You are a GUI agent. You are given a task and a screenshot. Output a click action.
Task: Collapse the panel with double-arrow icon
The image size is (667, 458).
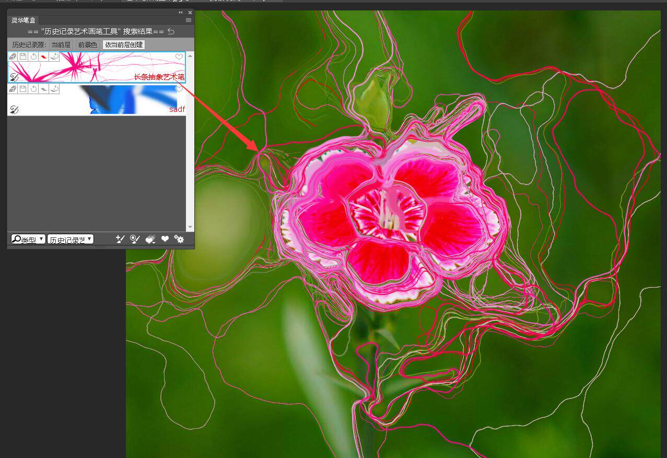(x=181, y=12)
